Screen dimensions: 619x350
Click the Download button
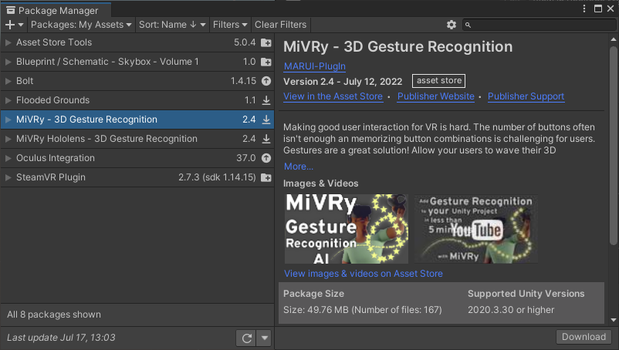pos(583,337)
